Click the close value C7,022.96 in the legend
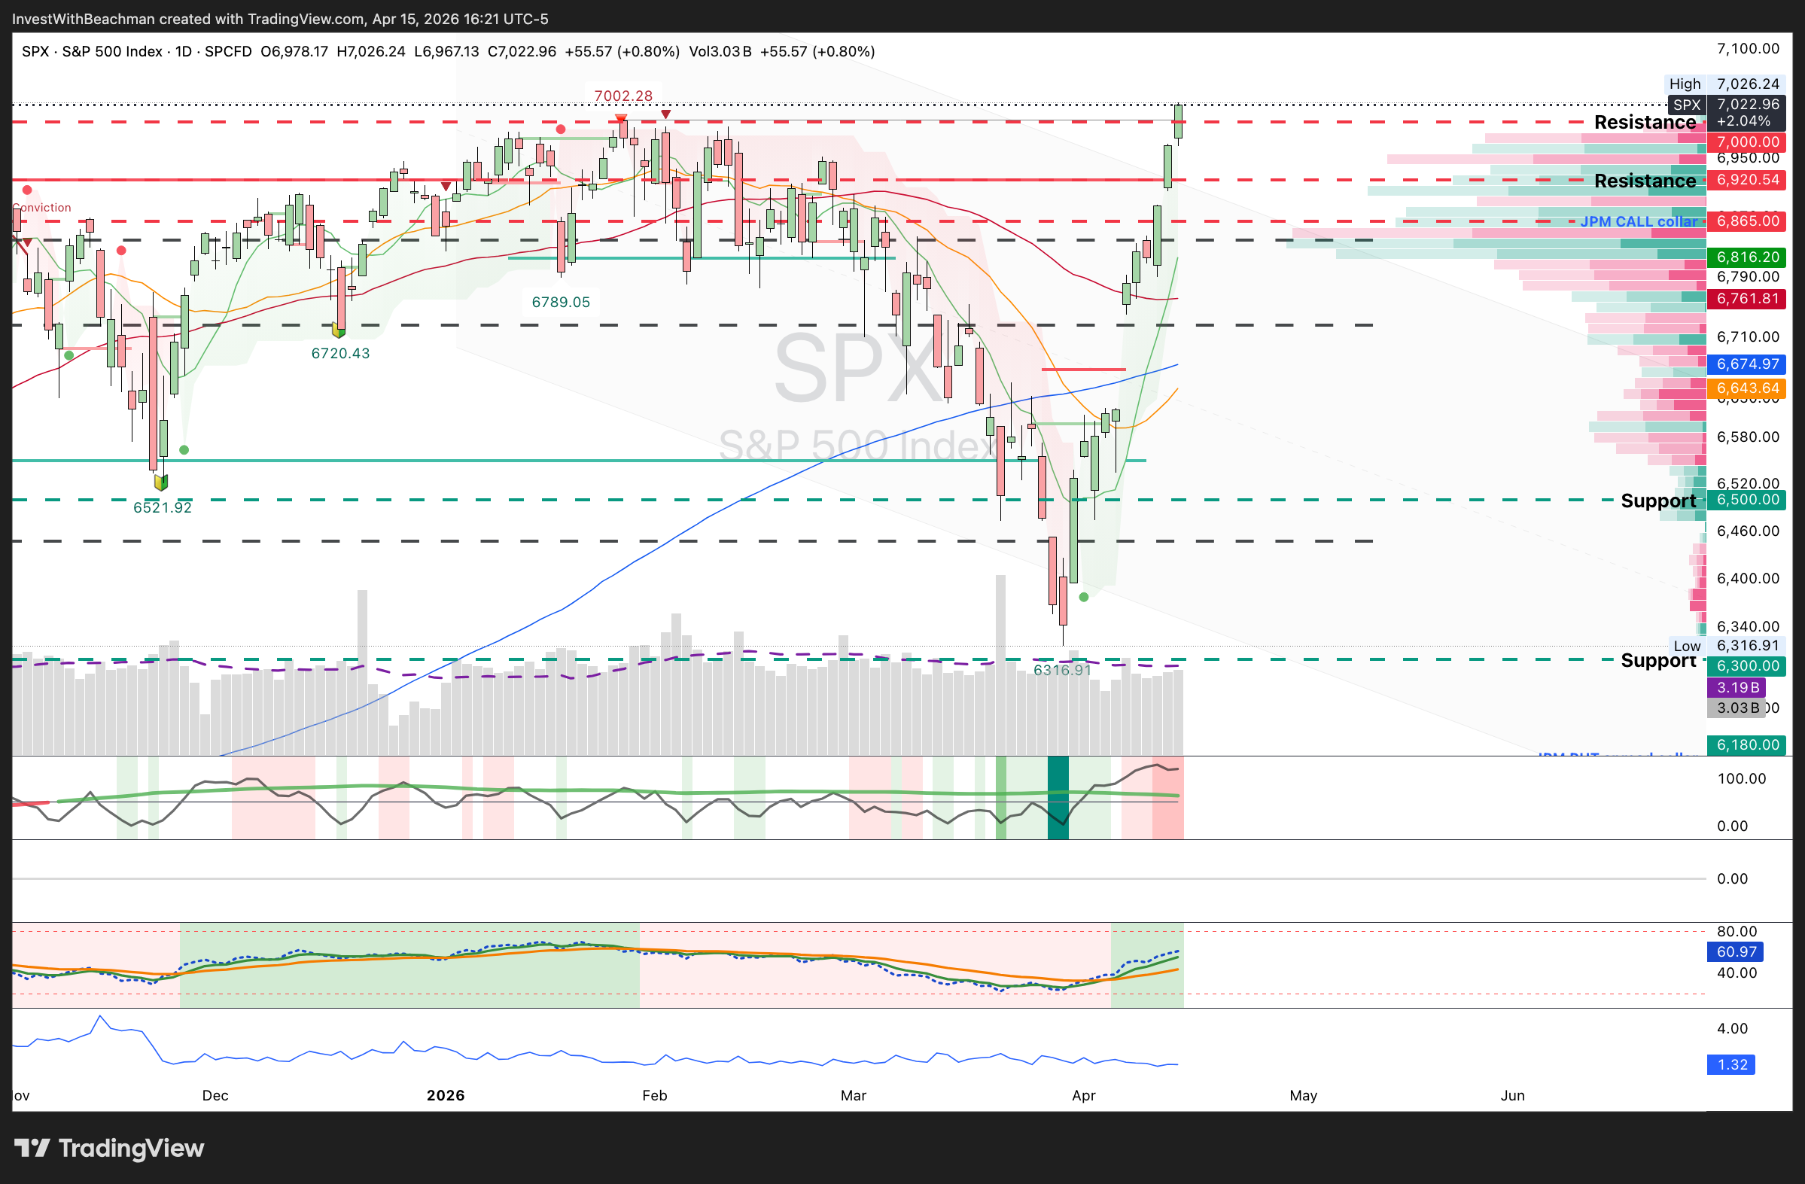 click(522, 52)
